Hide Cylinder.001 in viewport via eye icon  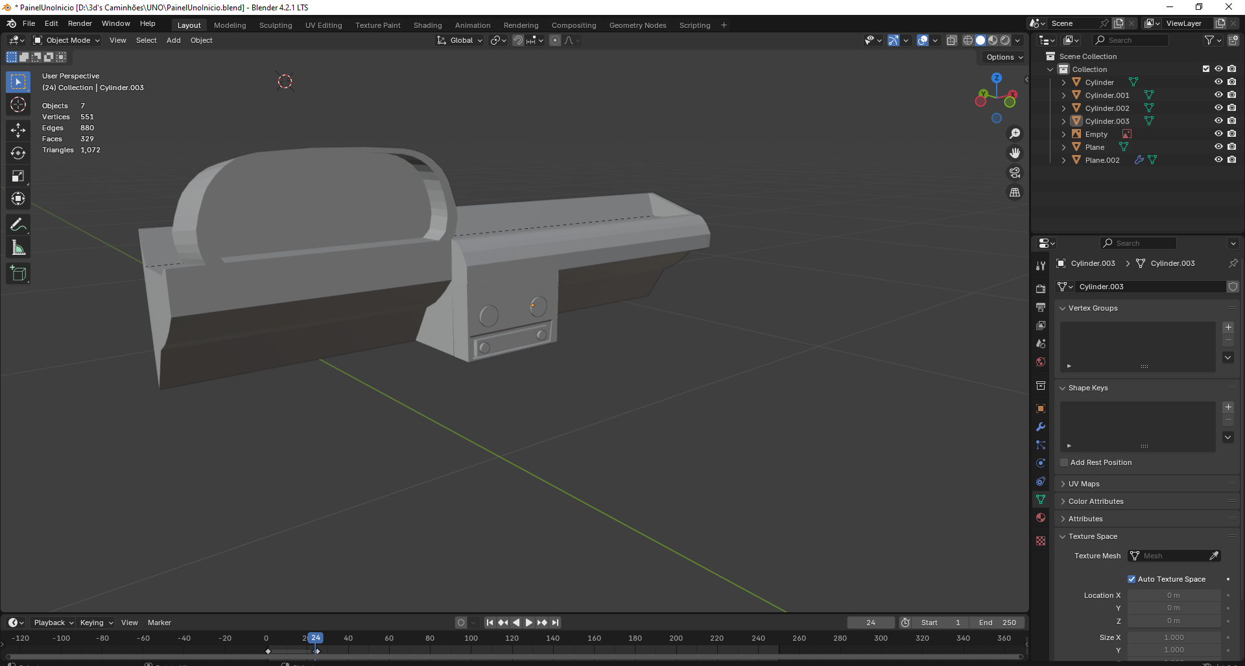(1218, 95)
